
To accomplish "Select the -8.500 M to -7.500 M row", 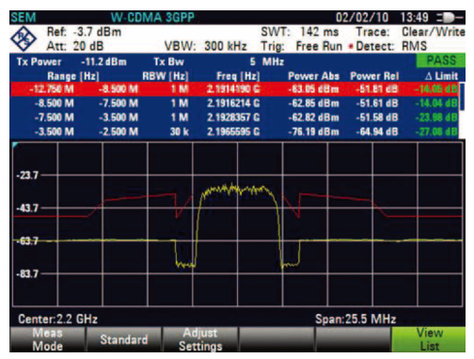I will pos(234,103).
